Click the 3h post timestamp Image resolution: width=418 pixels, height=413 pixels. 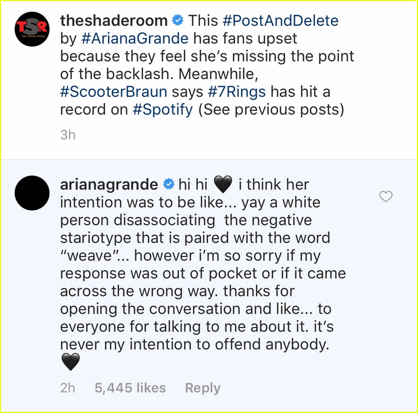[x=68, y=135]
